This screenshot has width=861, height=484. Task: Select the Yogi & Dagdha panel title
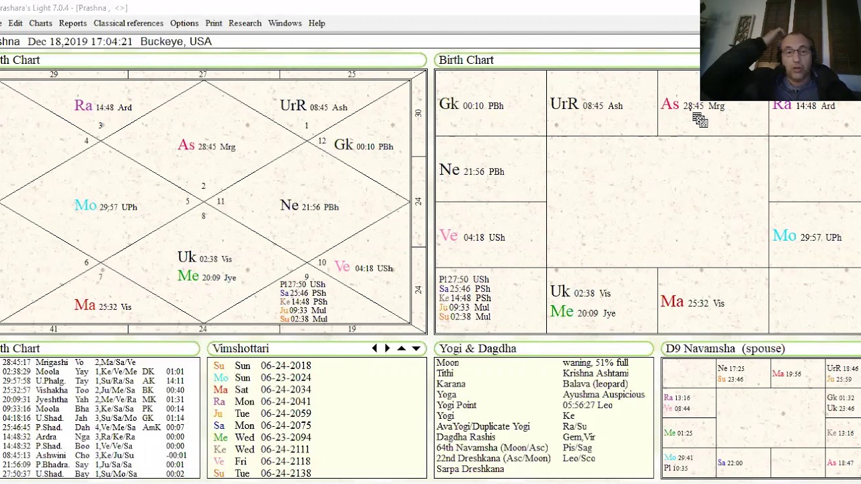478,348
